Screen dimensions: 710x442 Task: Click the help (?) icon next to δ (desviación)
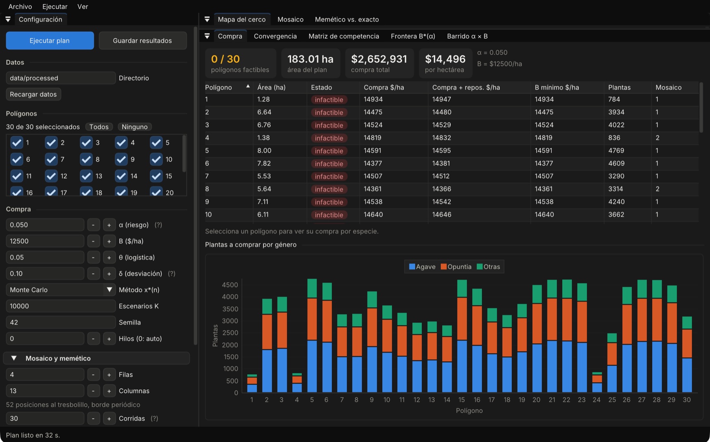[x=172, y=274]
